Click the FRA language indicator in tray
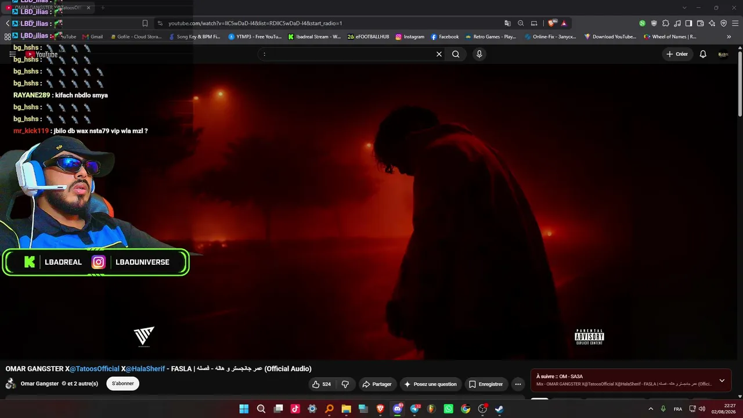Screen dimensions: 743x418 coord(678,409)
